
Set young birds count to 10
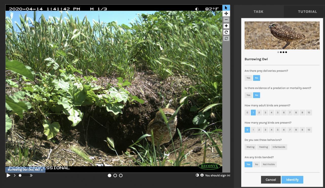click(x=309, y=130)
